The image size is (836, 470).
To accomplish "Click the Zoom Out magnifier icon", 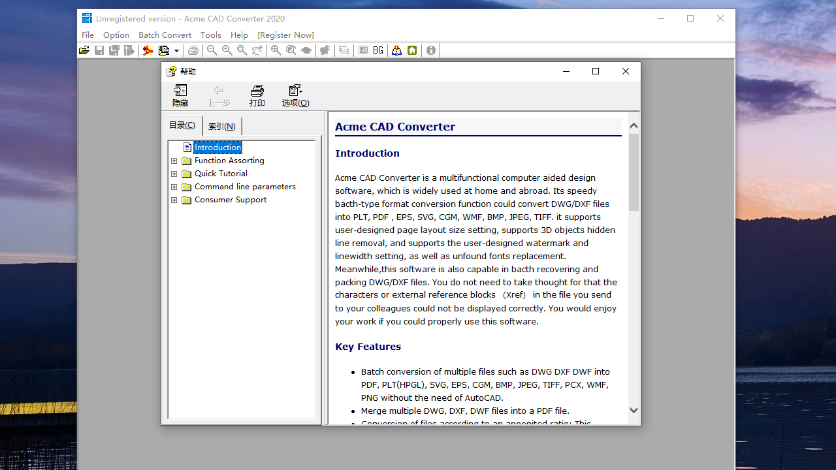I will [x=212, y=50].
